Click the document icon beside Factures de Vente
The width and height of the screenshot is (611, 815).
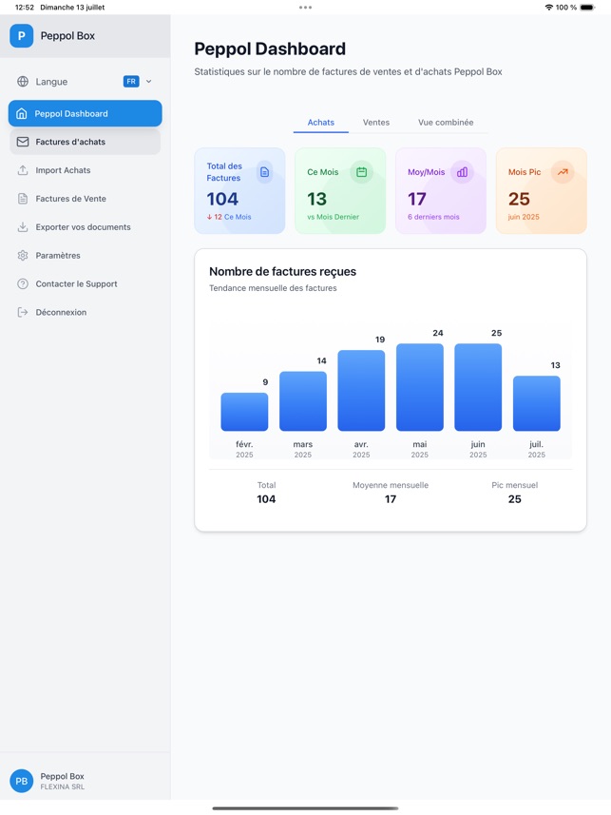(23, 199)
